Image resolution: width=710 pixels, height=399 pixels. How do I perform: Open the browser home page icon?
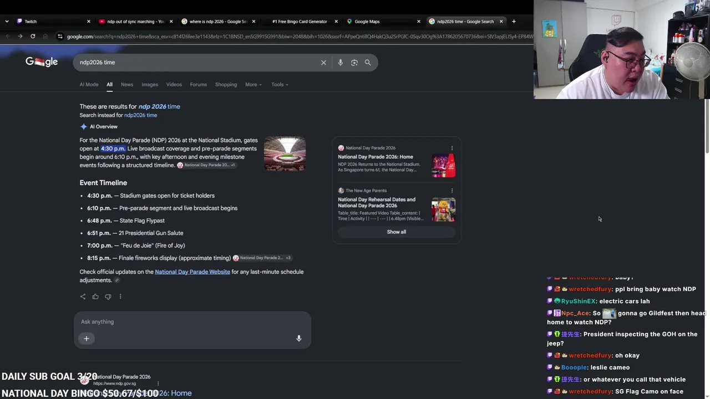tap(45, 37)
